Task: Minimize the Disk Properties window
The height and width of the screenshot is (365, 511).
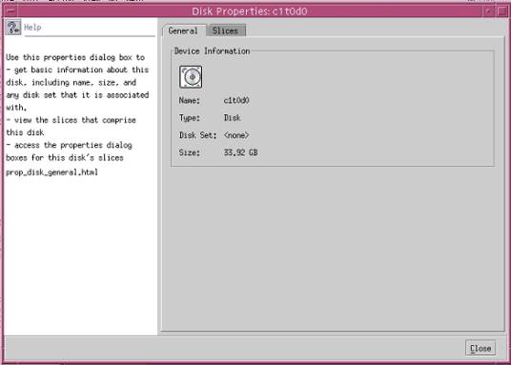Action: (489, 11)
